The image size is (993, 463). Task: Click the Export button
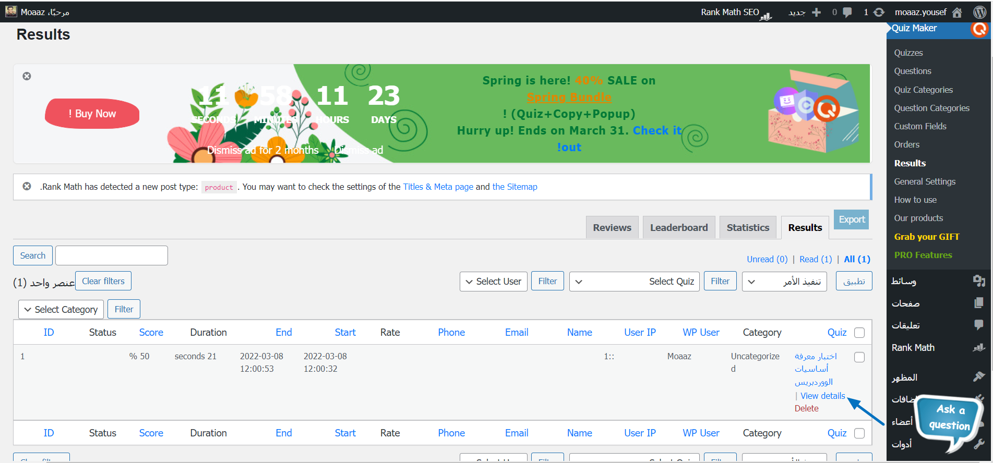[852, 220]
